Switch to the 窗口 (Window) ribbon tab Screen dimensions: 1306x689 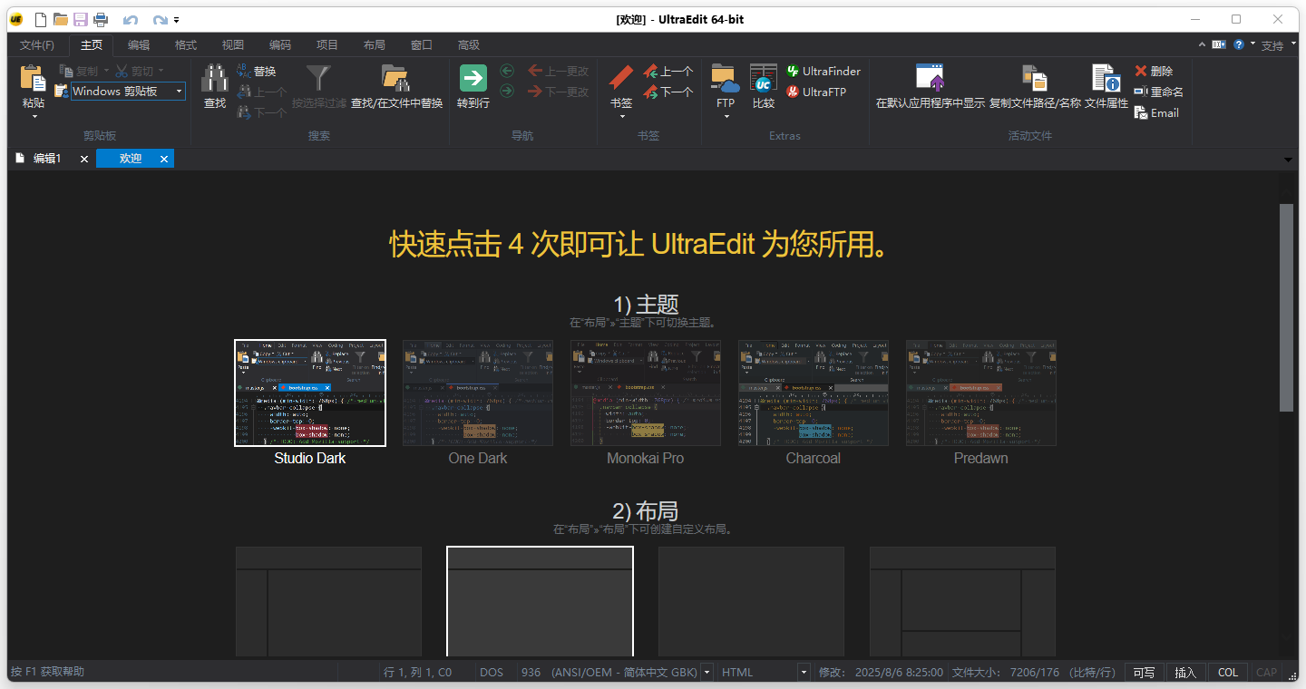click(x=422, y=44)
